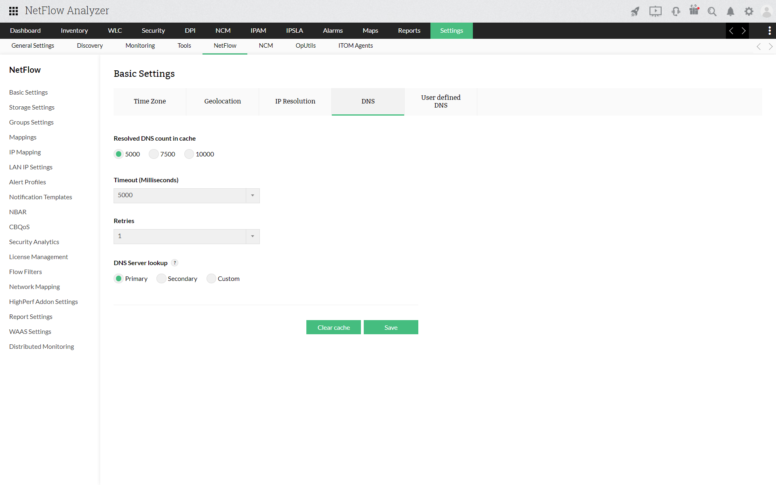Screen dimensions: 776x485
Task: Open the ITOM Agents tab
Action: pos(356,46)
